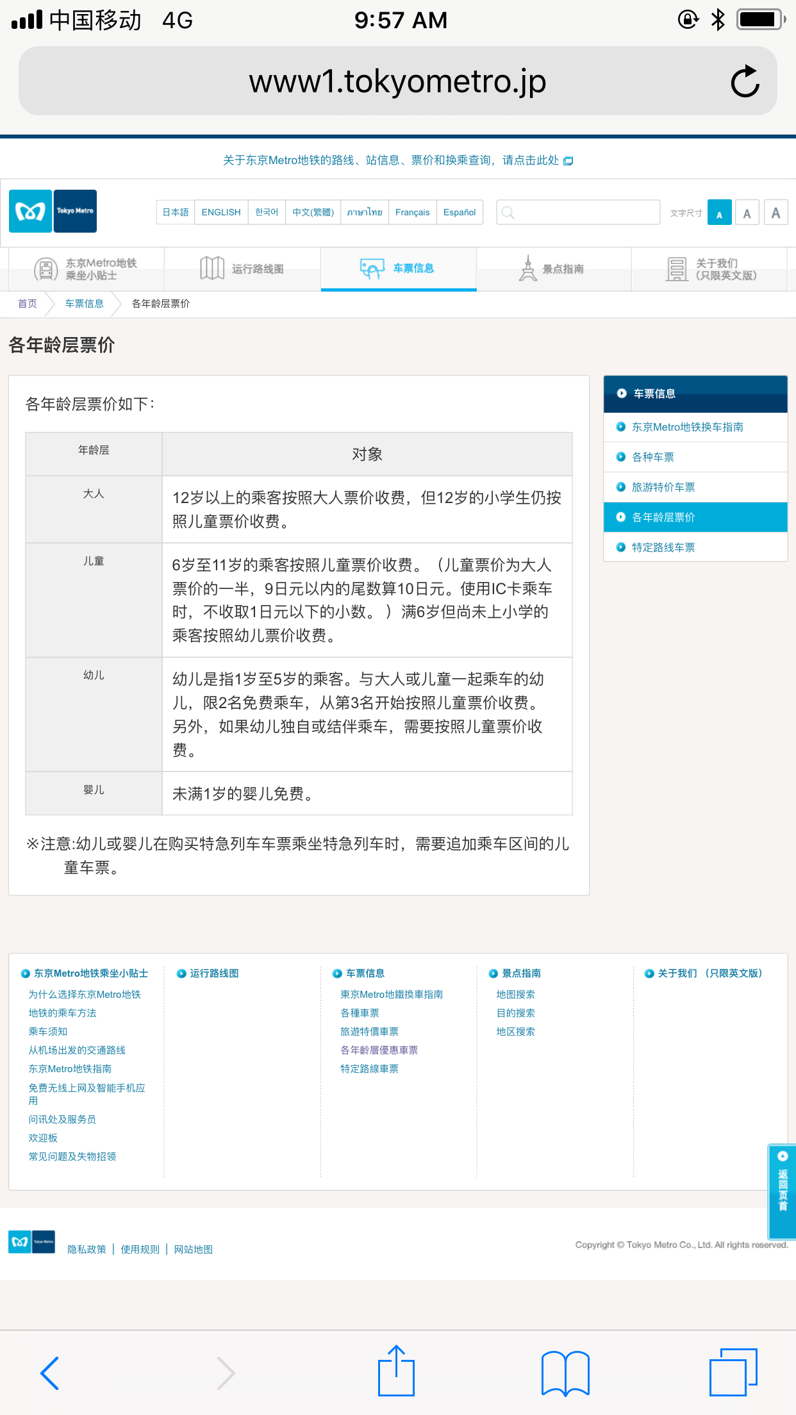Select the small text size option
796x1415 pixels.
(719, 213)
